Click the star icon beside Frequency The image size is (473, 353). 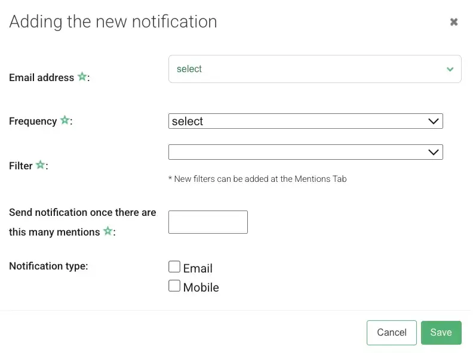pos(65,120)
